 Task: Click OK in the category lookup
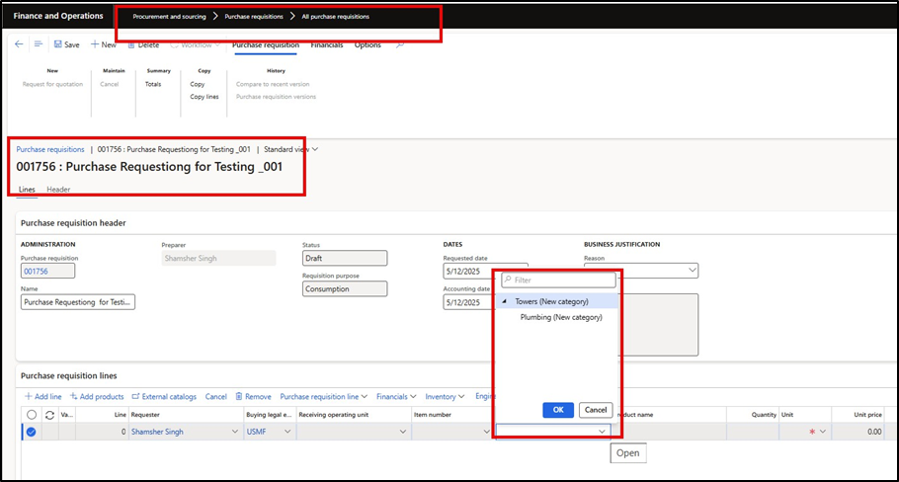[x=558, y=410]
